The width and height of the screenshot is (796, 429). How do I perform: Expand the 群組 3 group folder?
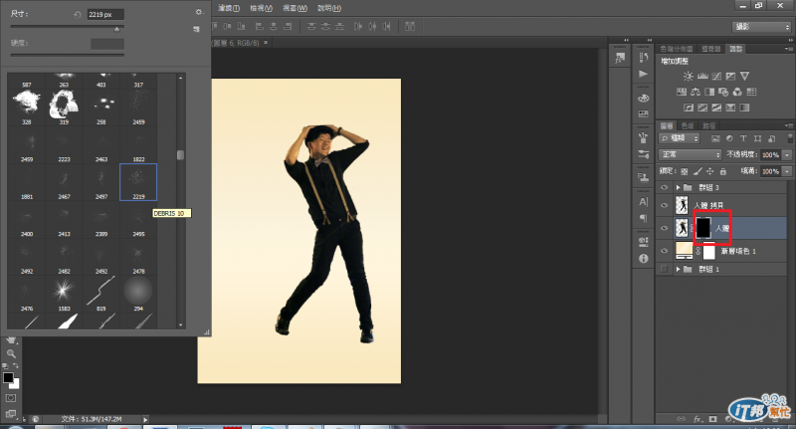[x=678, y=187]
